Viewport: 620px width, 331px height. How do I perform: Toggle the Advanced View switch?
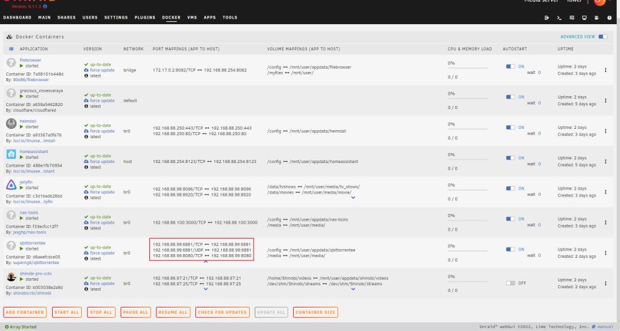(x=603, y=37)
